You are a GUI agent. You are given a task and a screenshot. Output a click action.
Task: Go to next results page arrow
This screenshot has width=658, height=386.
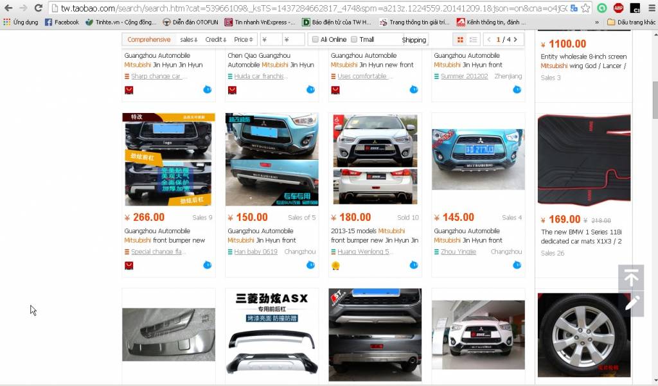tap(516, 39)
